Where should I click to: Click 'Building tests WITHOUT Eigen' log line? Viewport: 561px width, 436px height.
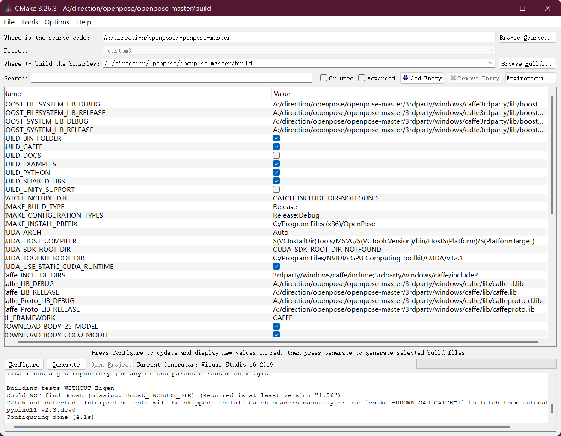[x=60, y=388]
